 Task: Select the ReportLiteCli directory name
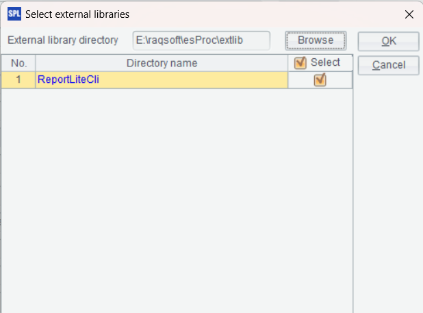click(68, 79)
